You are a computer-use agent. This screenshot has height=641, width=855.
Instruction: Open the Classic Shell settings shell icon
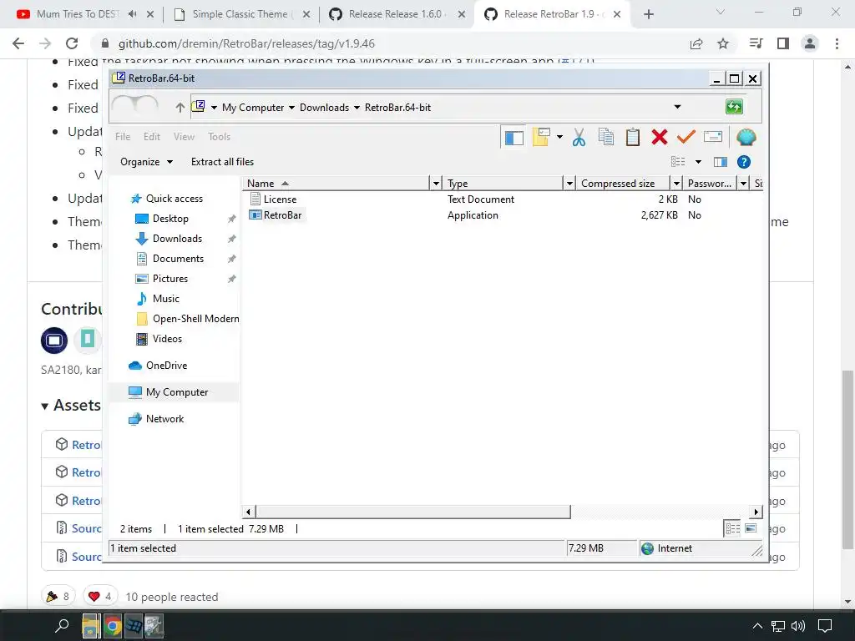click(x=746, y=138)
